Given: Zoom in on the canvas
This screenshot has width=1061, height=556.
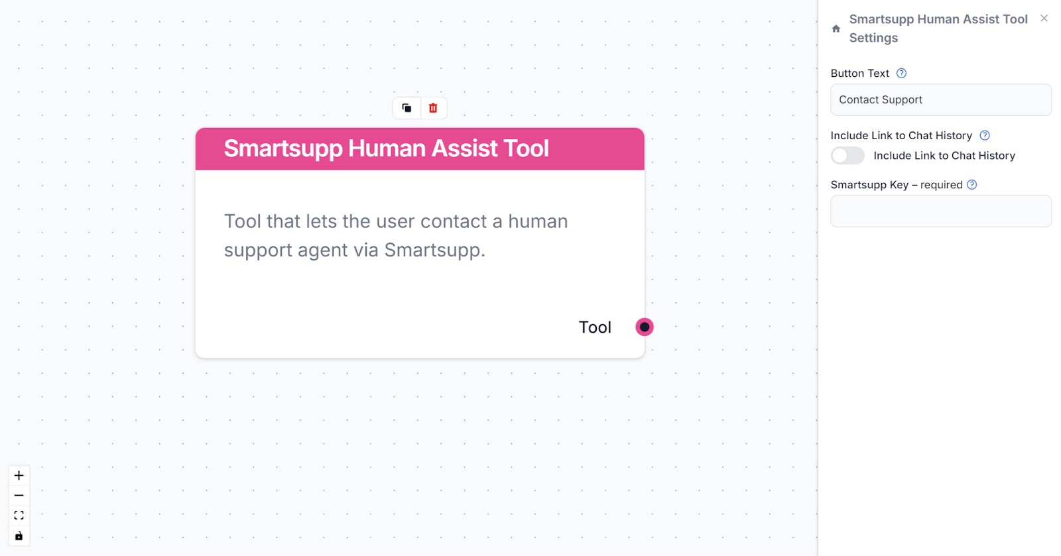Looking at the screenshot, I should pyautogui.click(x=19, y=475).
